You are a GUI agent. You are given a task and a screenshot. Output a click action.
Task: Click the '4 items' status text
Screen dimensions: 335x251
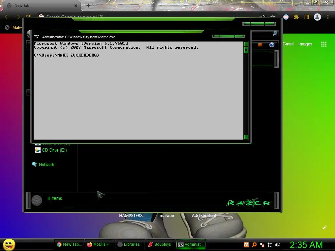pyautogui.click(x=55, y=198)
